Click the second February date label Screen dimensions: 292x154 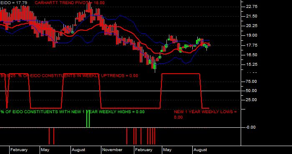(x=143, y=150)
